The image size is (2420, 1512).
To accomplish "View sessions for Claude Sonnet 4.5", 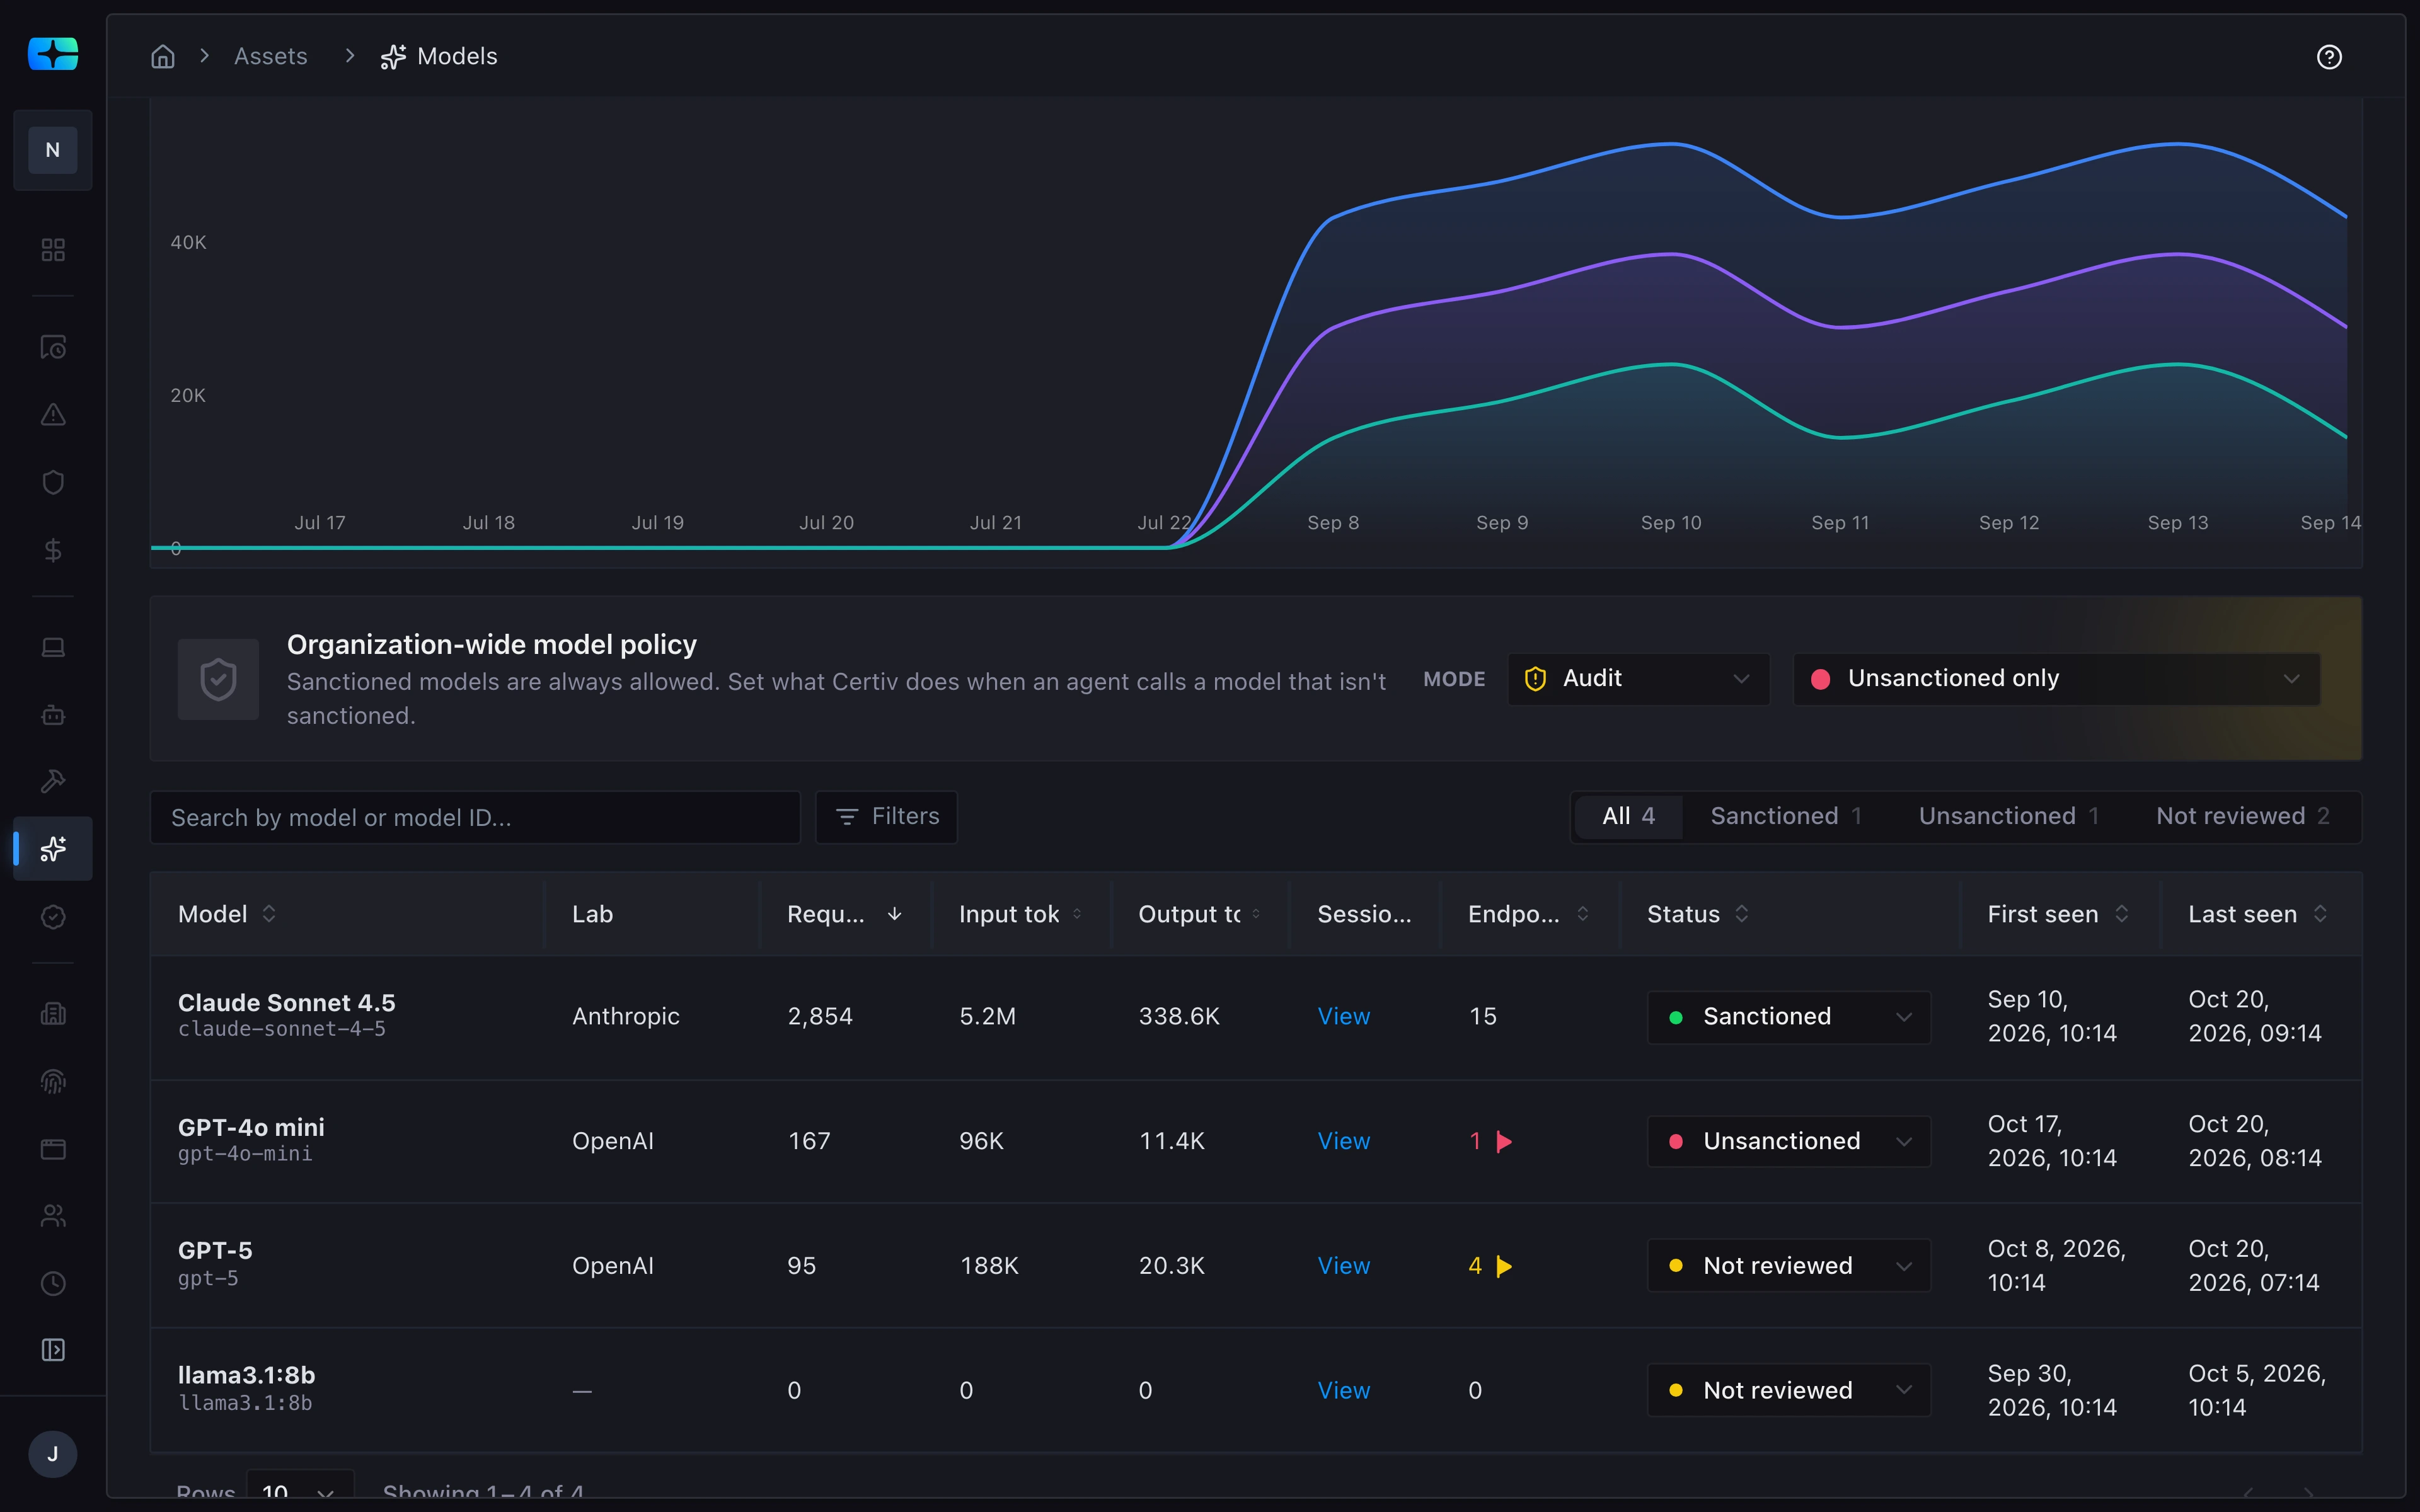I will point(1343,1016).
